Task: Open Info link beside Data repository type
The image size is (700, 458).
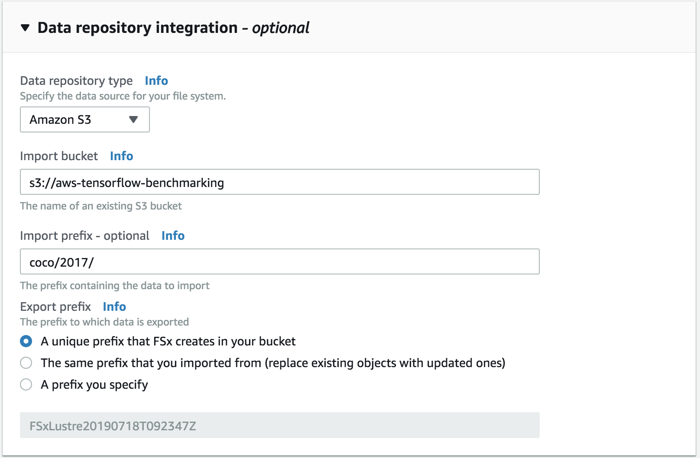Action: pyautogui.click(x=156, y=81)
